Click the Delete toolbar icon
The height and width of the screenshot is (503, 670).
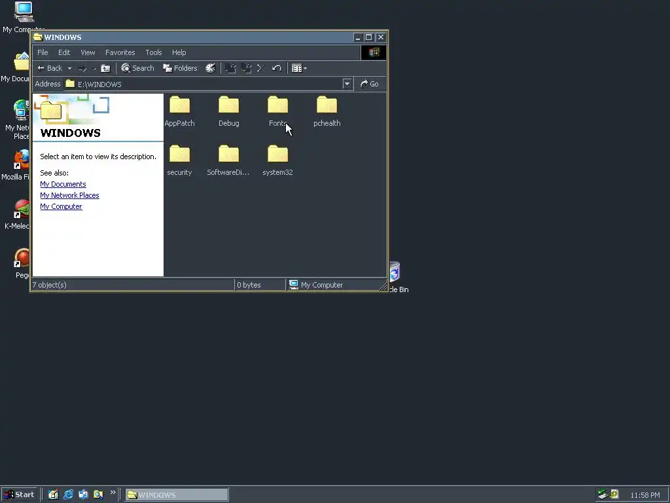point(261,68)
